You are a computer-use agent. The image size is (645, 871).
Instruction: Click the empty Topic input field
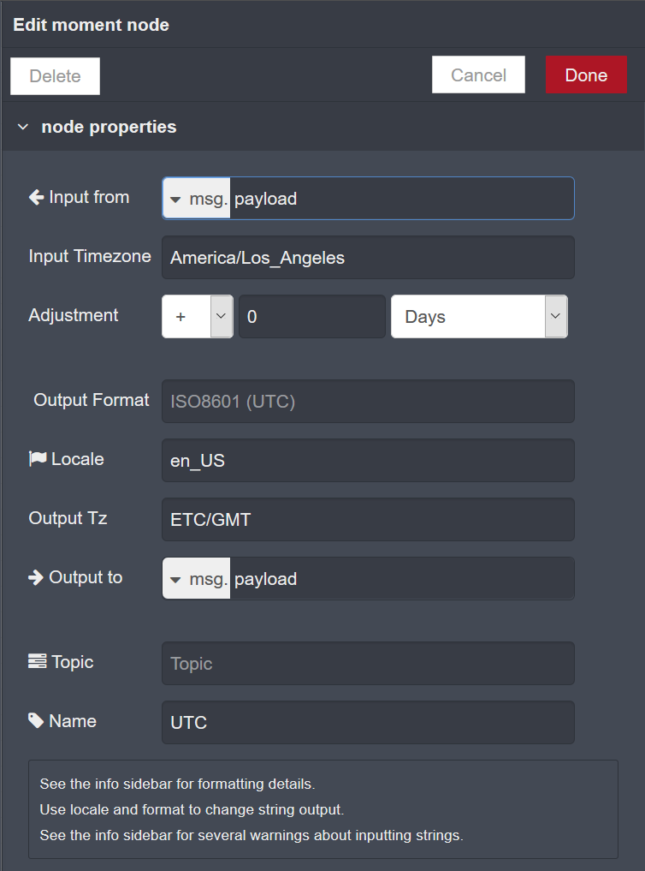368,663
